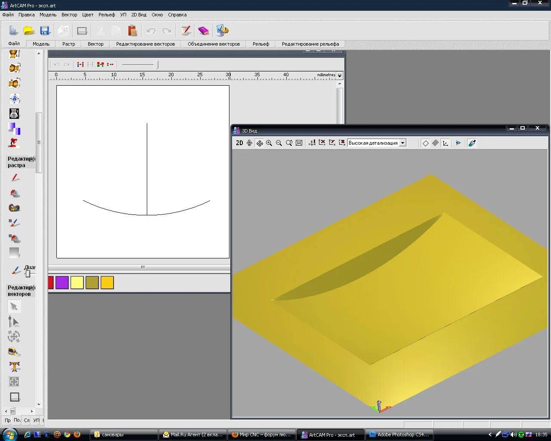The height and width of the screenshot is (441, 551).
Task: Select the olive color swatch
Action: pyautogui.click(x=92, y=283)
